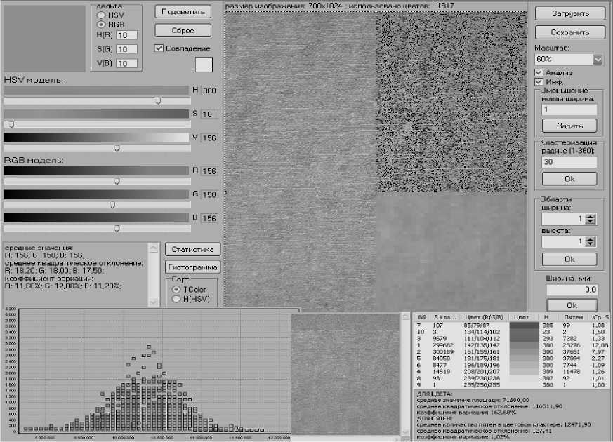Toggle the Инф. checkbox

click(539, 81)
